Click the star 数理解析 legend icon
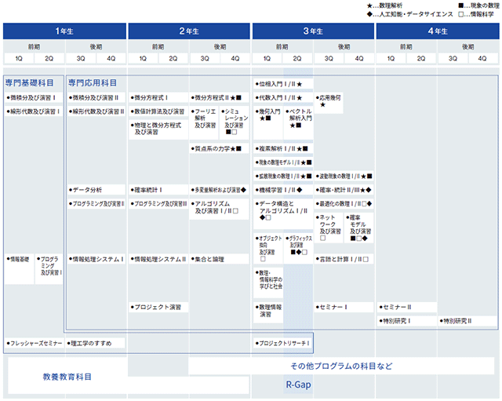 (369, 5)
